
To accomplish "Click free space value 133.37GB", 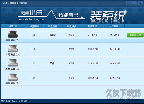I will 93,49.
